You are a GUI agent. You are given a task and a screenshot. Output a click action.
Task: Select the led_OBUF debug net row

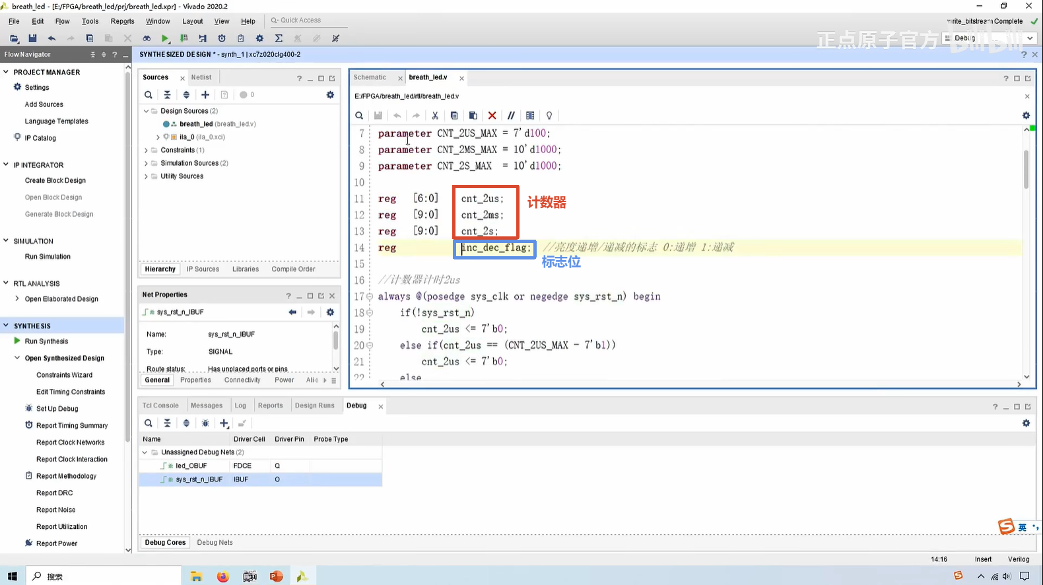260,465
